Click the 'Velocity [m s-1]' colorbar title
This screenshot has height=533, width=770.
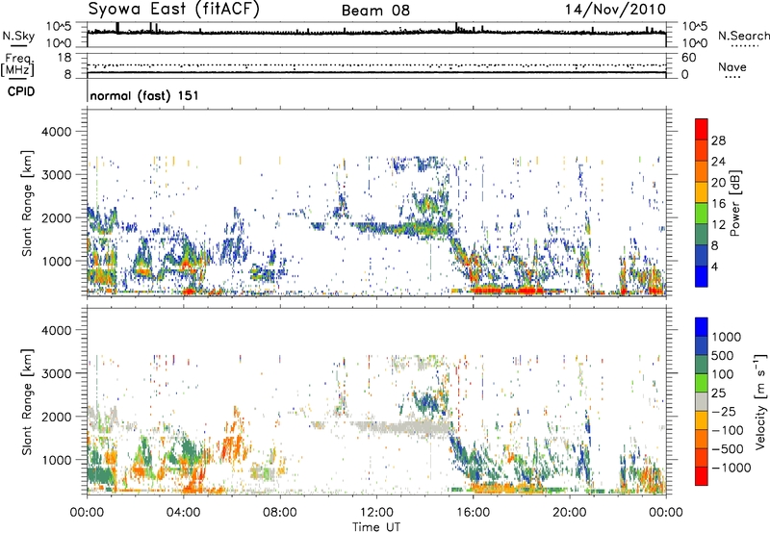tap(760, 400)
